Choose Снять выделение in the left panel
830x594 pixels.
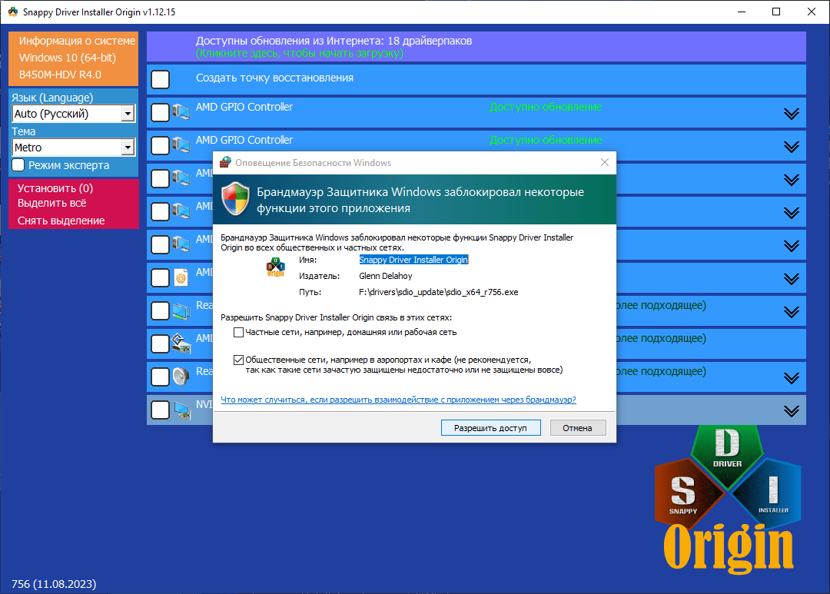[61, 221]
